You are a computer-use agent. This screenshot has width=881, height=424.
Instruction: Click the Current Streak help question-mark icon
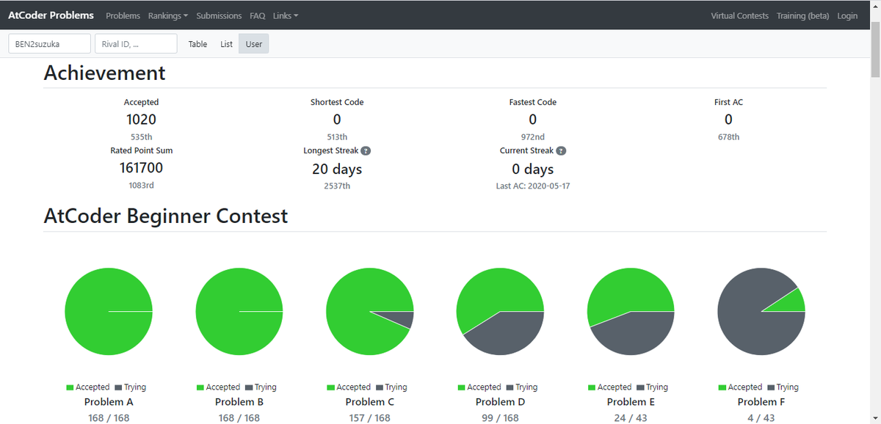click(x=561, y=150)
